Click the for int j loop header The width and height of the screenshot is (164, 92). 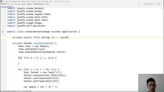(x=37, y=58)
